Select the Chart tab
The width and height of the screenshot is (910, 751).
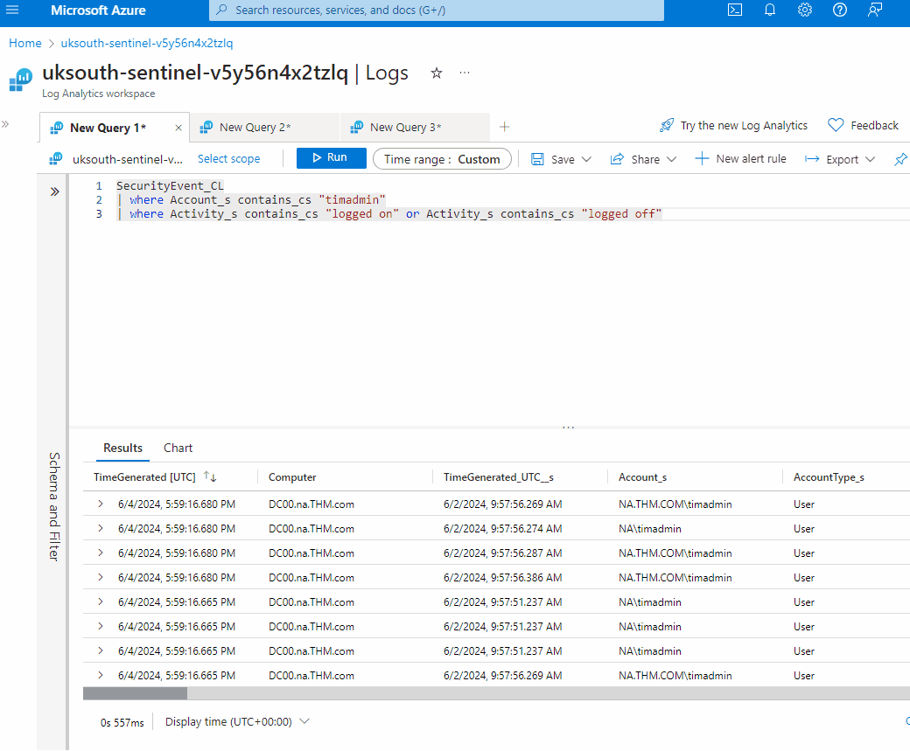click(x=178, y=448)
